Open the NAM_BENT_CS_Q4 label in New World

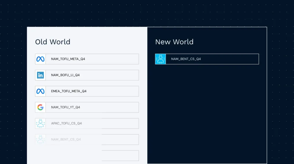[186, 59]
